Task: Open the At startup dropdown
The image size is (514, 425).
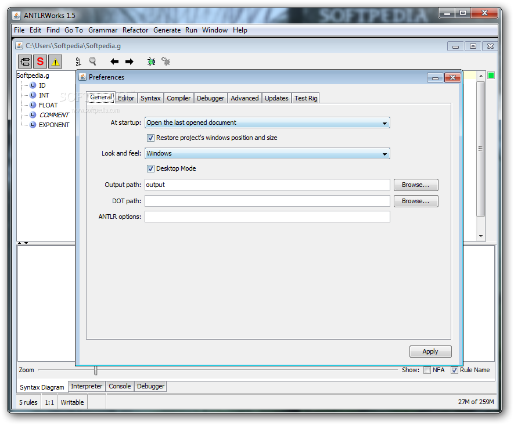Action: pyautogui.click(x=267, y=123)
